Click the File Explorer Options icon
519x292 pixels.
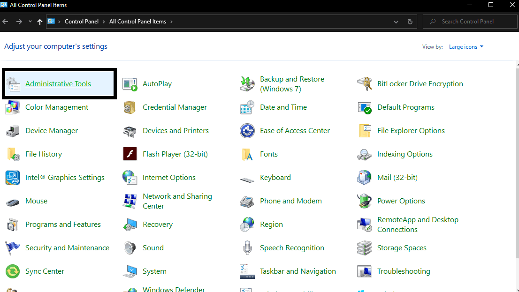pos(365,131)
